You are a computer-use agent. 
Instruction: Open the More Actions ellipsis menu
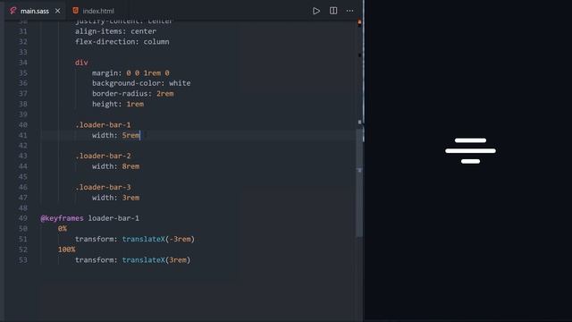coord(349,11)
